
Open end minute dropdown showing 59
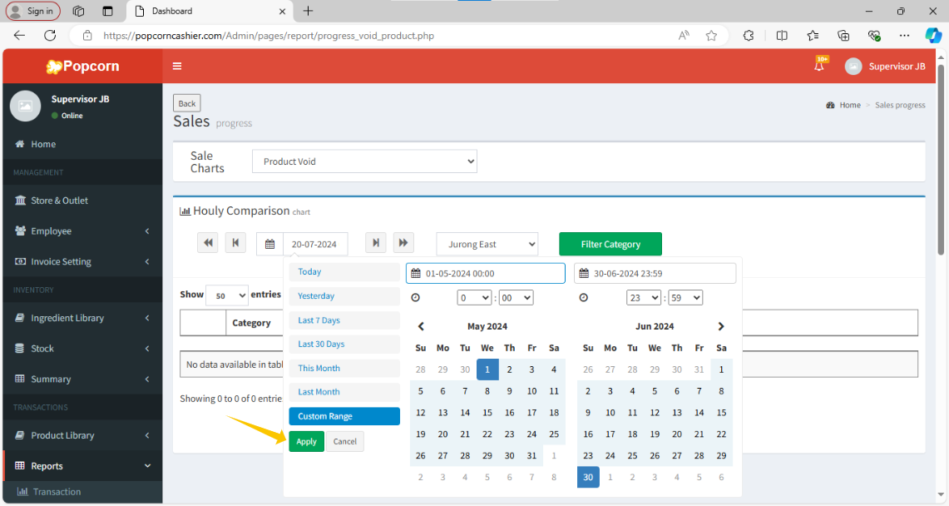click(685, 298)
